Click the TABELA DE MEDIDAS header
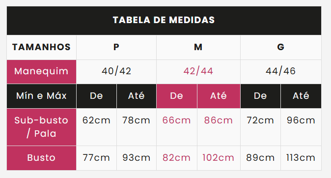 (x=164, y=20)
